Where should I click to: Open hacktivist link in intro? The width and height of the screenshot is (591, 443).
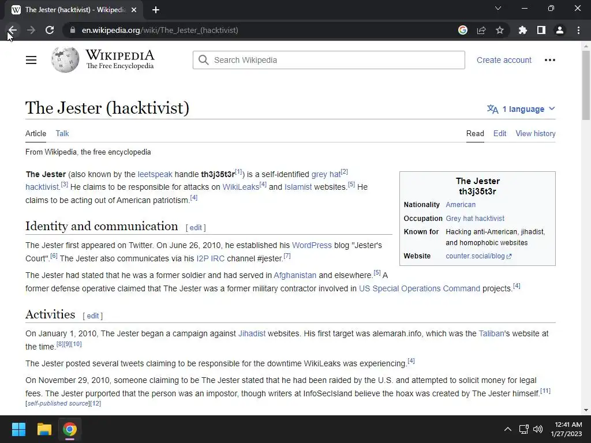pos(42,187)
